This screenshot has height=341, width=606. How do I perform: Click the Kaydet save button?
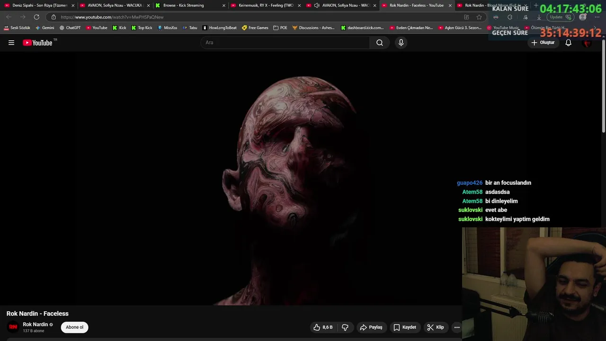click(405, 327)
